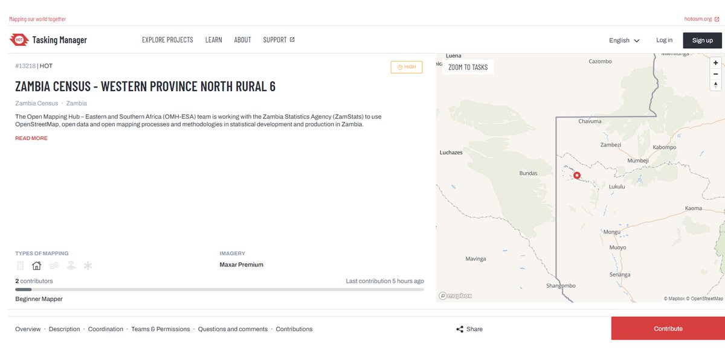Switch to the Contributions tab
The width and height of the screenshot is (725, 362).
(294, 329)
